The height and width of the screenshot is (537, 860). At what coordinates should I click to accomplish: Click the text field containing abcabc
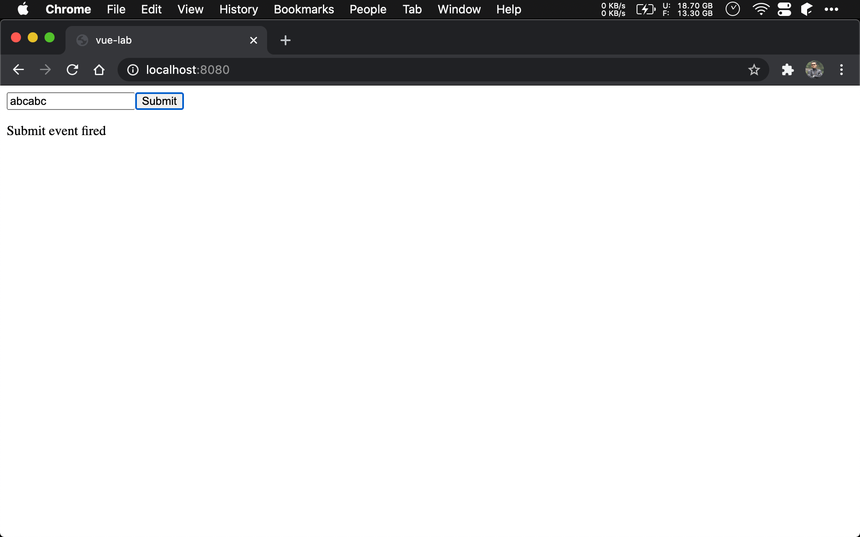pyautogui.click(x=71, y=101)
